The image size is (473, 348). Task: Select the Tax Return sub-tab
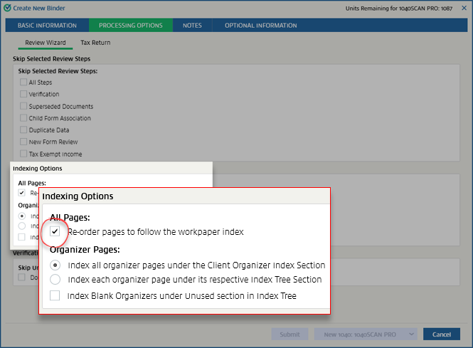[x=95, y=43]
